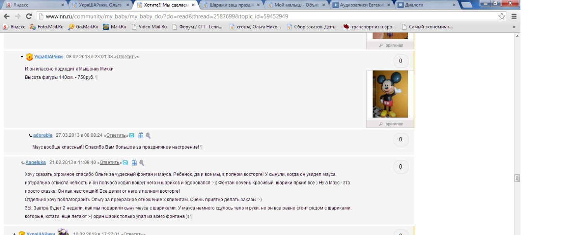
Task: Open the Foto.Mail.Ru bookmark
Action: point(47,27)
